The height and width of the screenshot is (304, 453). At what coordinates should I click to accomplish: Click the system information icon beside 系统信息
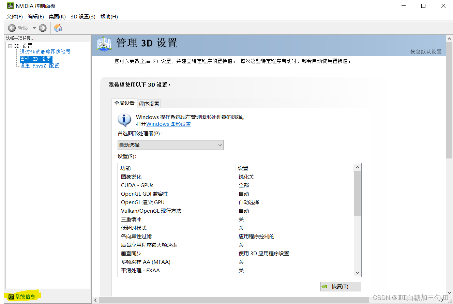11,297
